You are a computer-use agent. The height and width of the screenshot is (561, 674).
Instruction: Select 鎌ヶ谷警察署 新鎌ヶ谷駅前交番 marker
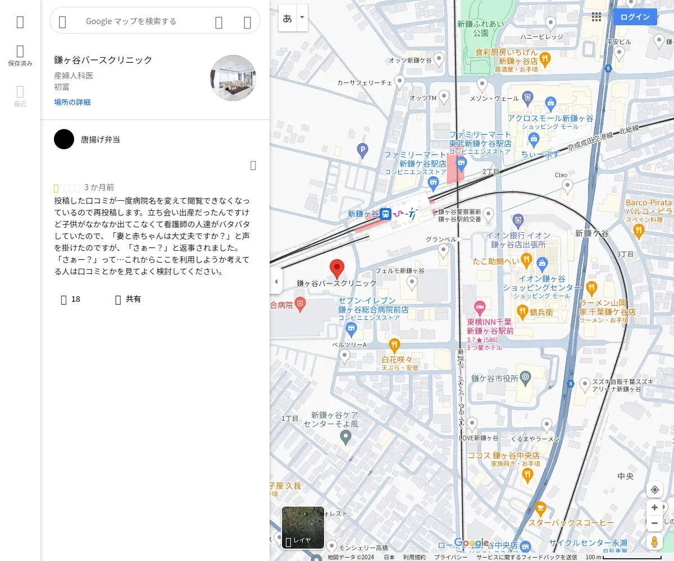(x=489, y=215)
